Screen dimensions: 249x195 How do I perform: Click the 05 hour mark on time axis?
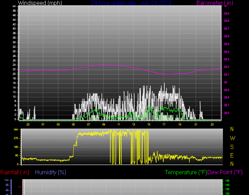click(x=73, y=124)
